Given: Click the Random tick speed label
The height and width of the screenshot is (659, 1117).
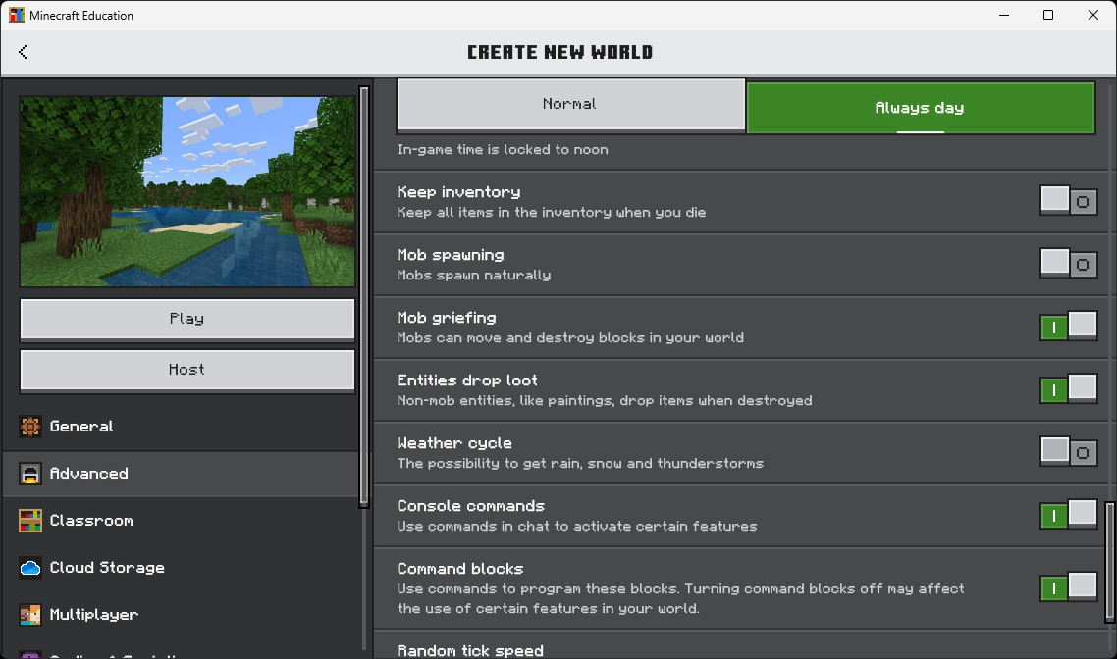Looking at the screenshot, I should pyautogui.click(x=470, y=650).
